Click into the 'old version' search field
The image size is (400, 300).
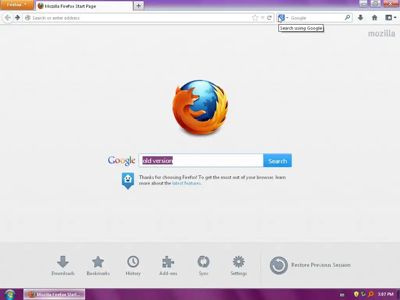click(201, 161)
